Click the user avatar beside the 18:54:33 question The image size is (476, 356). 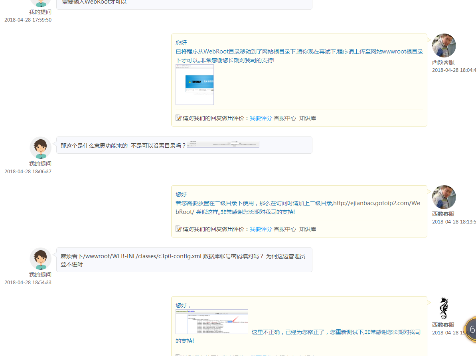[x=40, y=259]
